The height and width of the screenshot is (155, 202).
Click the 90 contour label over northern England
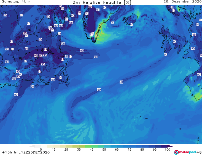point(174,41)
